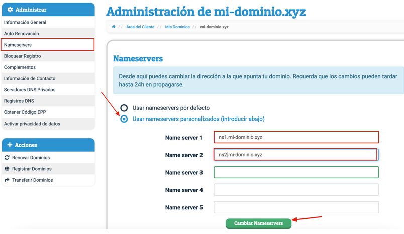
Task: Open Nameservers in the sidebar menu
Action: tap(18, 45)
